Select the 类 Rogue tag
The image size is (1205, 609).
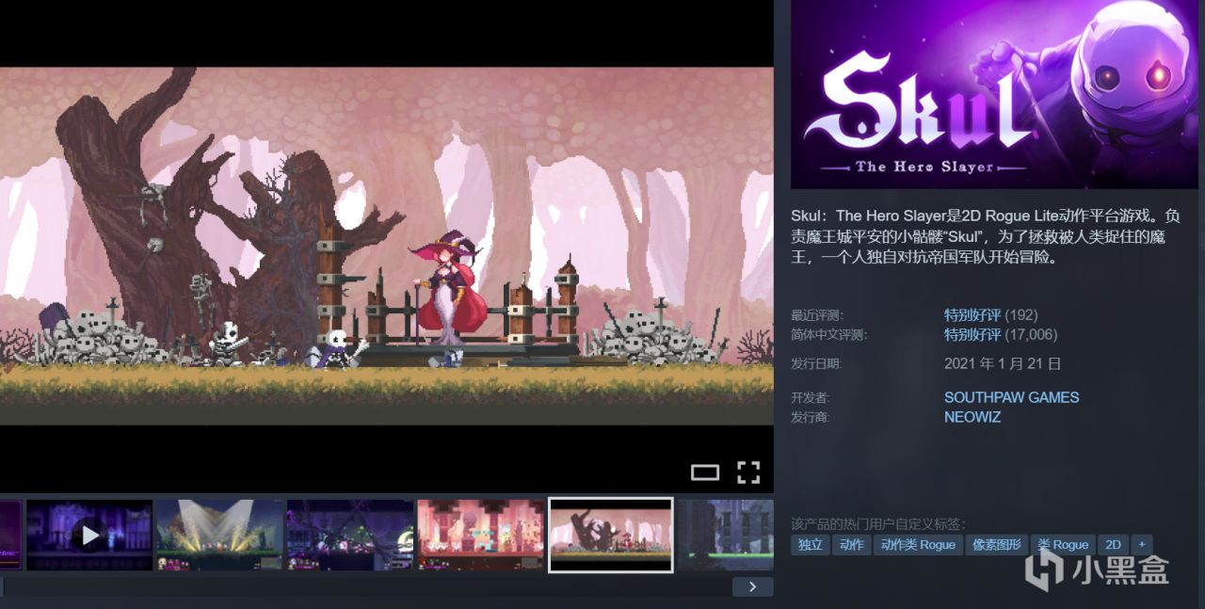click(1064, 544)
